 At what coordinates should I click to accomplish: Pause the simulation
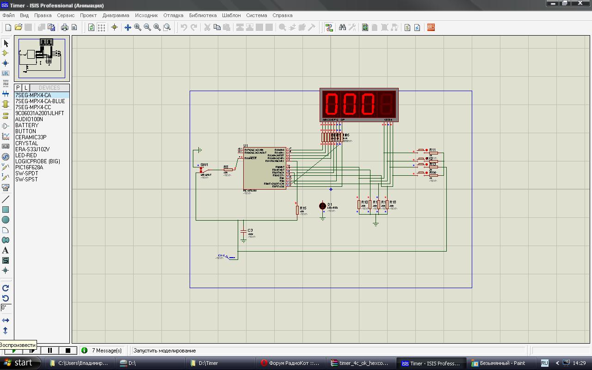50,351
